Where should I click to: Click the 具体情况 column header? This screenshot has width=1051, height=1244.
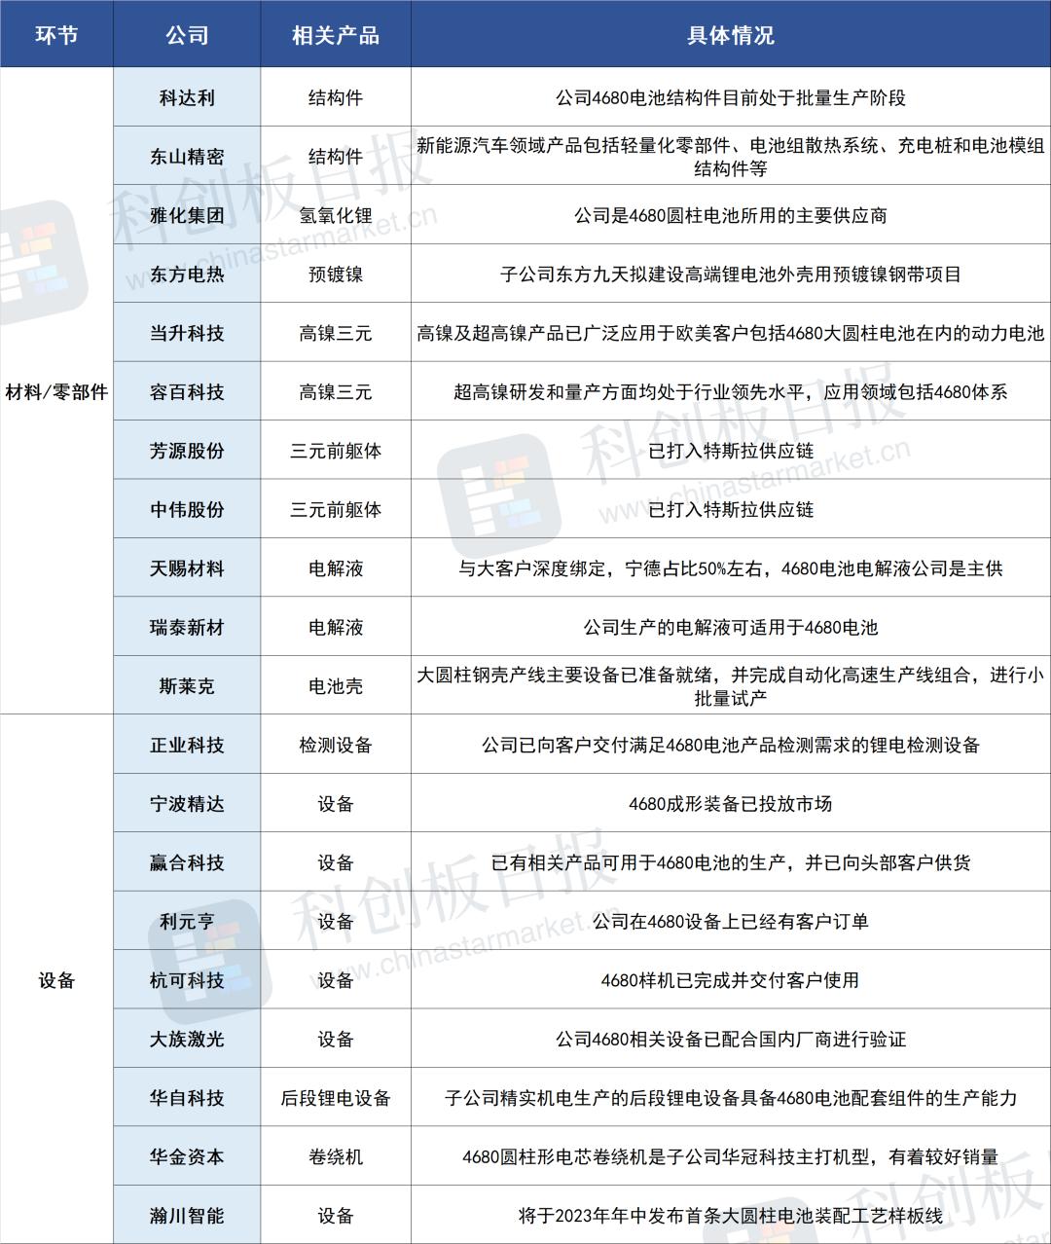click(731, 35)
